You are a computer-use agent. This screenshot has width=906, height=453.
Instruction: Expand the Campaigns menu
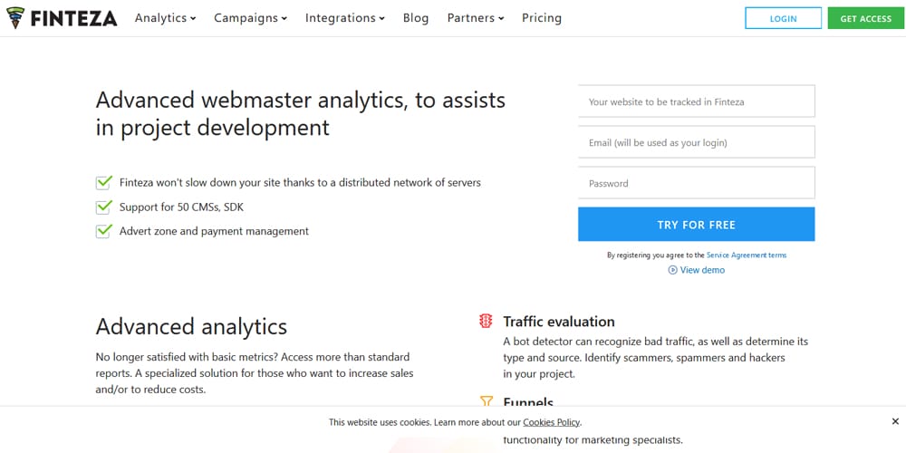[x=250, y=18]
